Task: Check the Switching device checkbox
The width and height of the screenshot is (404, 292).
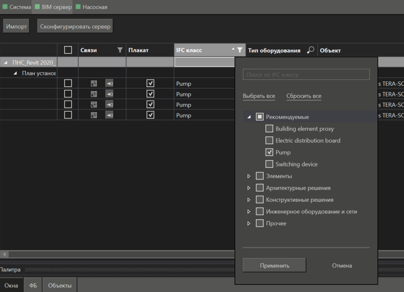Action: (x=269, y=164)
